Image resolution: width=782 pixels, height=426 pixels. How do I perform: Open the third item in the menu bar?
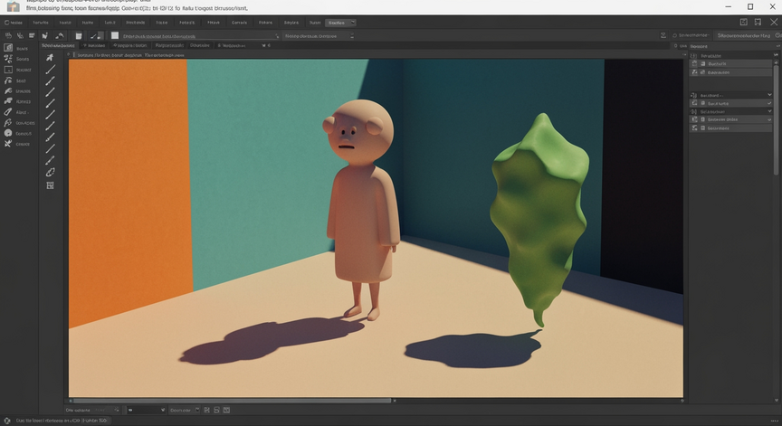coord(65,23)
